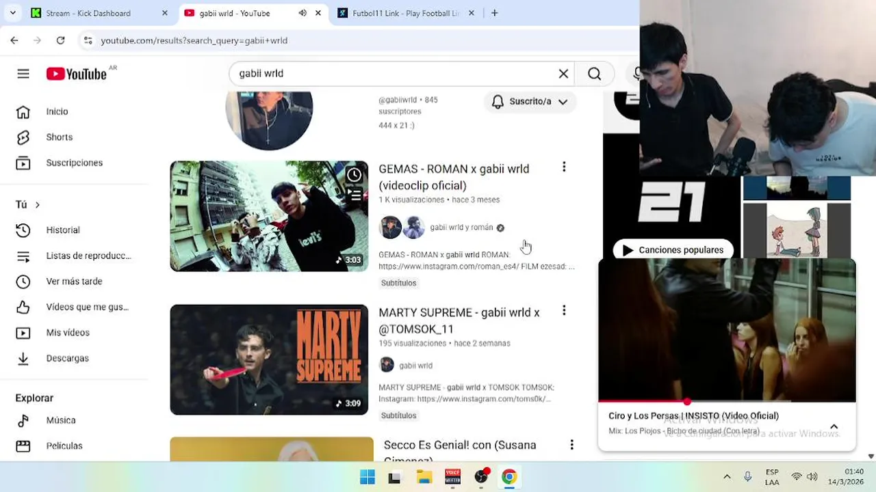This screenshot has height=492, width=876.
Task: Open the GEMAS - ROMAN x gabii wrld title
Action: [x=454, y=177]
